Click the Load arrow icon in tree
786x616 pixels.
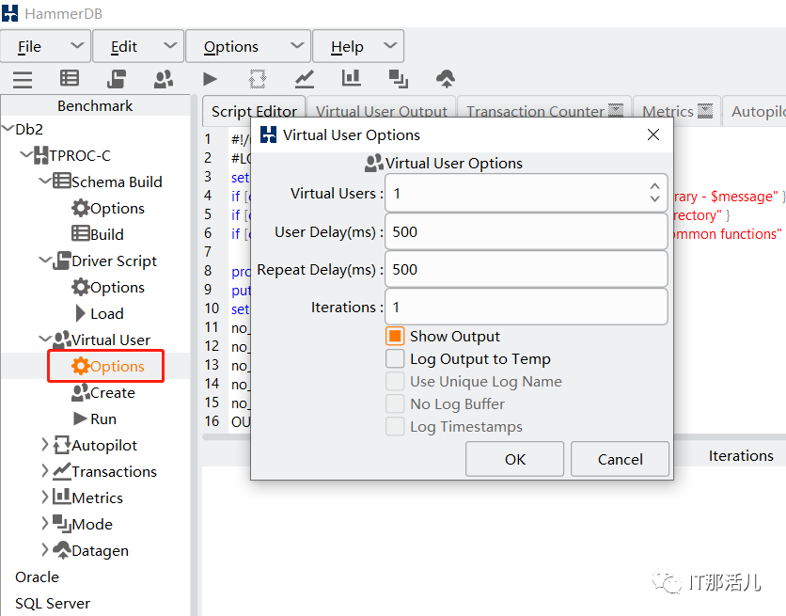pyautogui.click(x=80, y=313)
